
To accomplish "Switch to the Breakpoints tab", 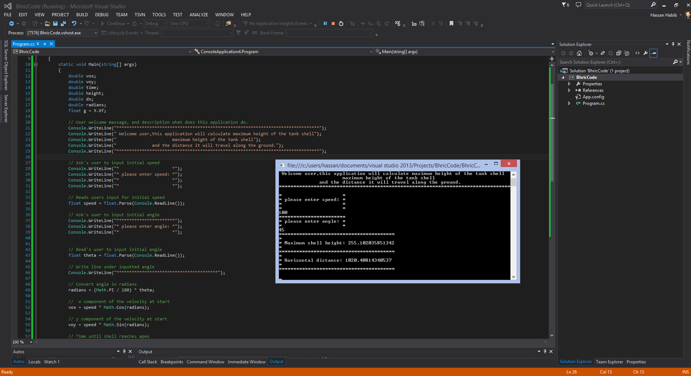I will coord(172,362).
